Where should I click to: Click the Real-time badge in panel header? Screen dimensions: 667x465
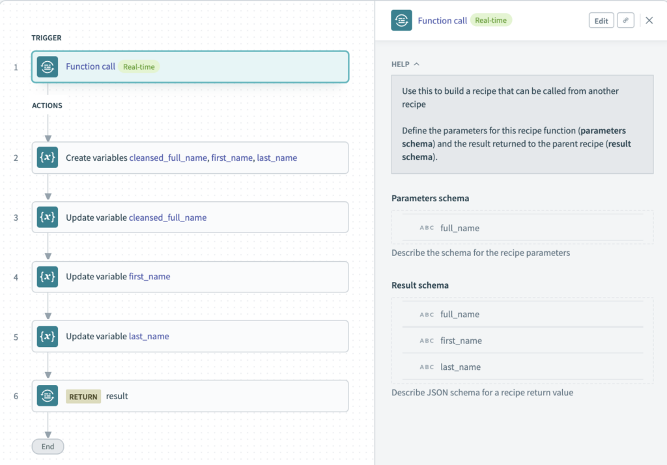tap(491, 20)
